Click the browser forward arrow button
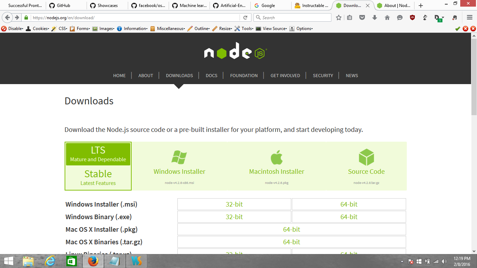Image resolution: width=477 pixels, height=268 pixels. (17, 17)
